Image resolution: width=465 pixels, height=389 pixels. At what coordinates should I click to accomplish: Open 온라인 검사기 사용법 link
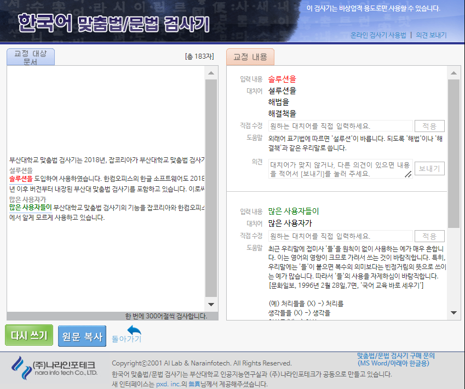378,35
